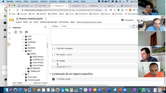Click the Colab logo icon
The height and width of the screenshot is (93, 166).
(11, 20)
